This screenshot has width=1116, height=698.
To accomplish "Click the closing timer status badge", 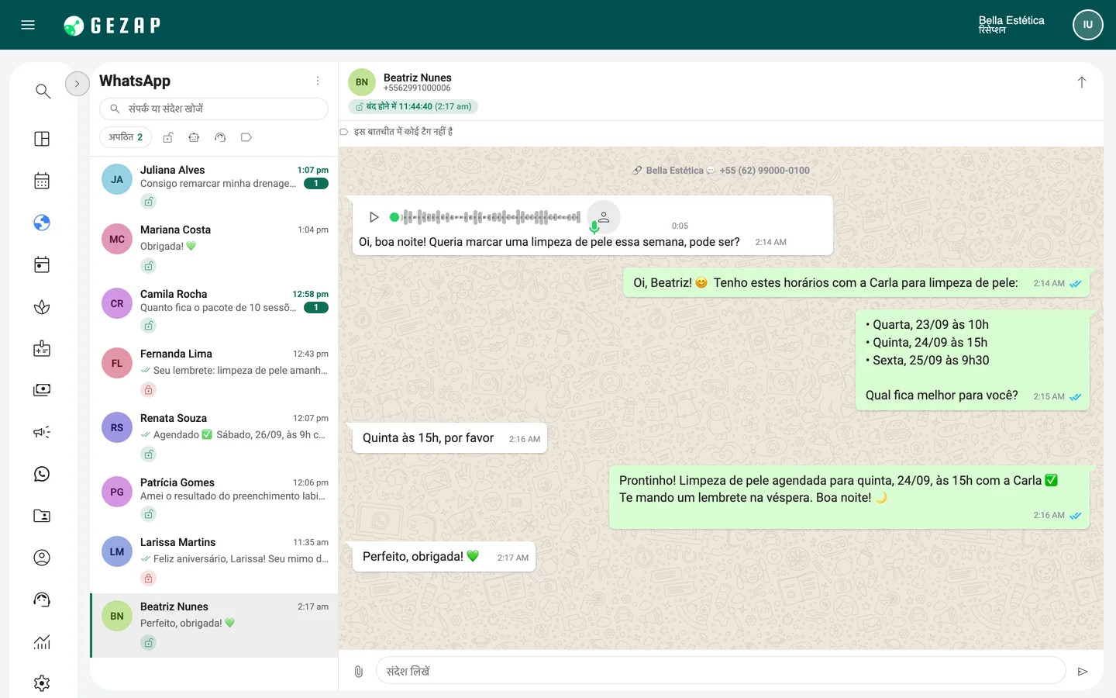I will pos(413,107).
